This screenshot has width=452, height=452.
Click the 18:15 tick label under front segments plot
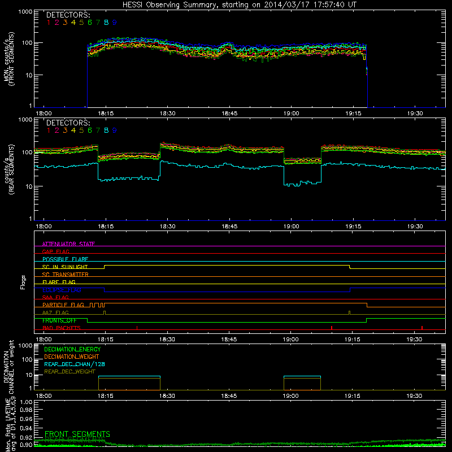tap(106, 114)
